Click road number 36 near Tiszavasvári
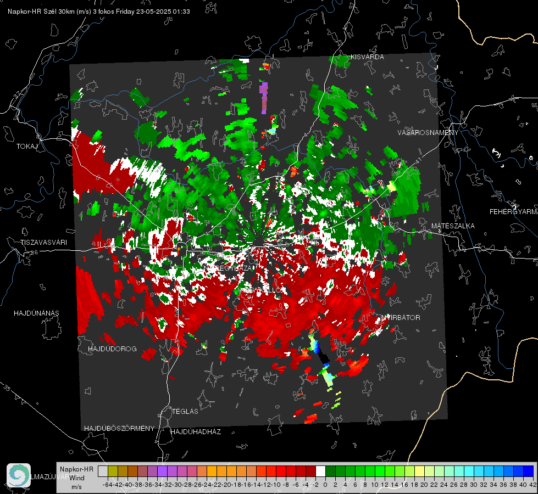 click(34, 252)
